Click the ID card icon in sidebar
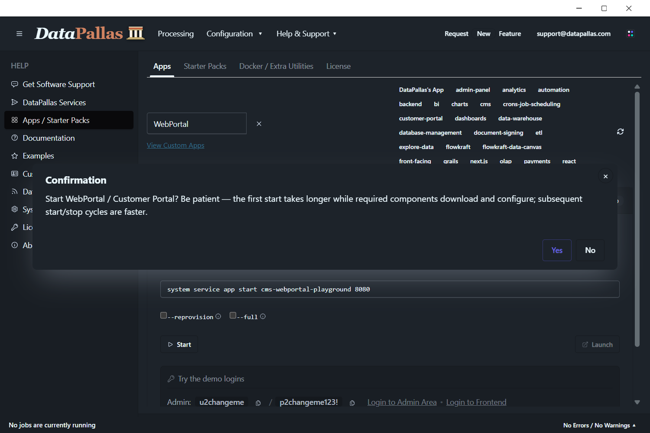The image size is (650, 433). click(15, 174)
